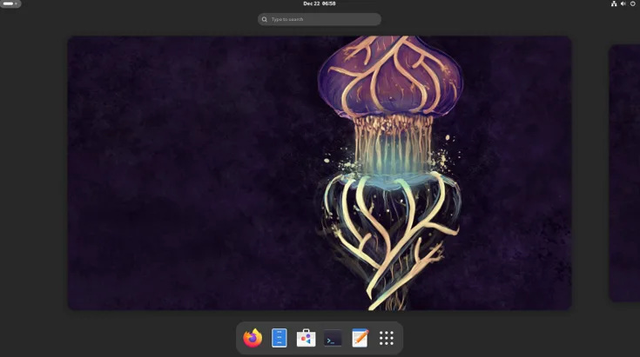Open the calendar from the Dec 22 clock

click(x=319, y=3)
